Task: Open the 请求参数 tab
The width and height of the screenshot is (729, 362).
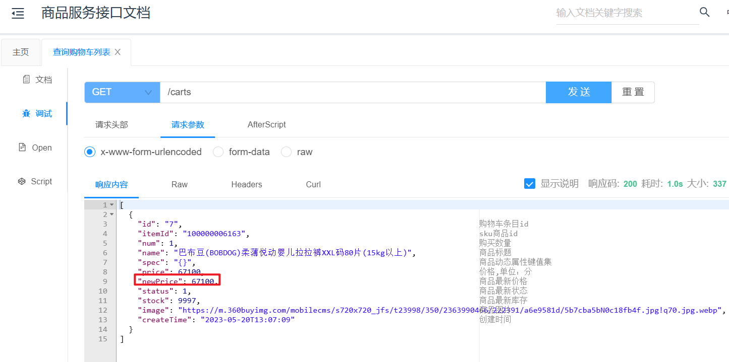Action: [188, 124]
